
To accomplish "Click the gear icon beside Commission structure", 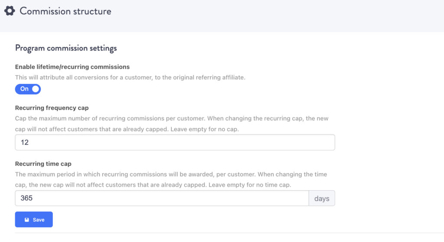I will (x=10, y=11).
